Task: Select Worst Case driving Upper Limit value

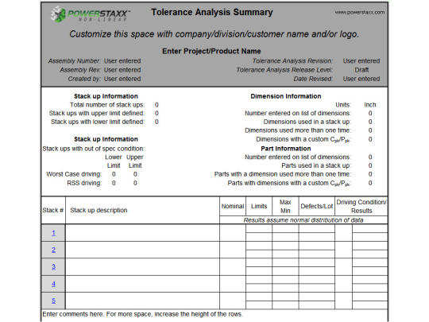Action: tap(135, 174)
